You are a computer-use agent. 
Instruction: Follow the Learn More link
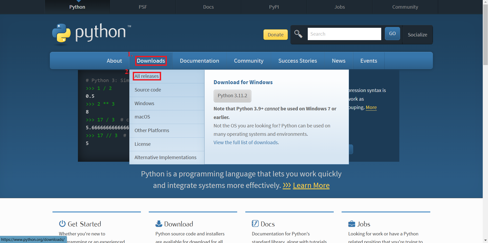[x=311, y=186]
